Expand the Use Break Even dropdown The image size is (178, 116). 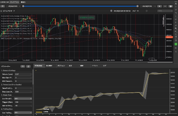(23, 99)
